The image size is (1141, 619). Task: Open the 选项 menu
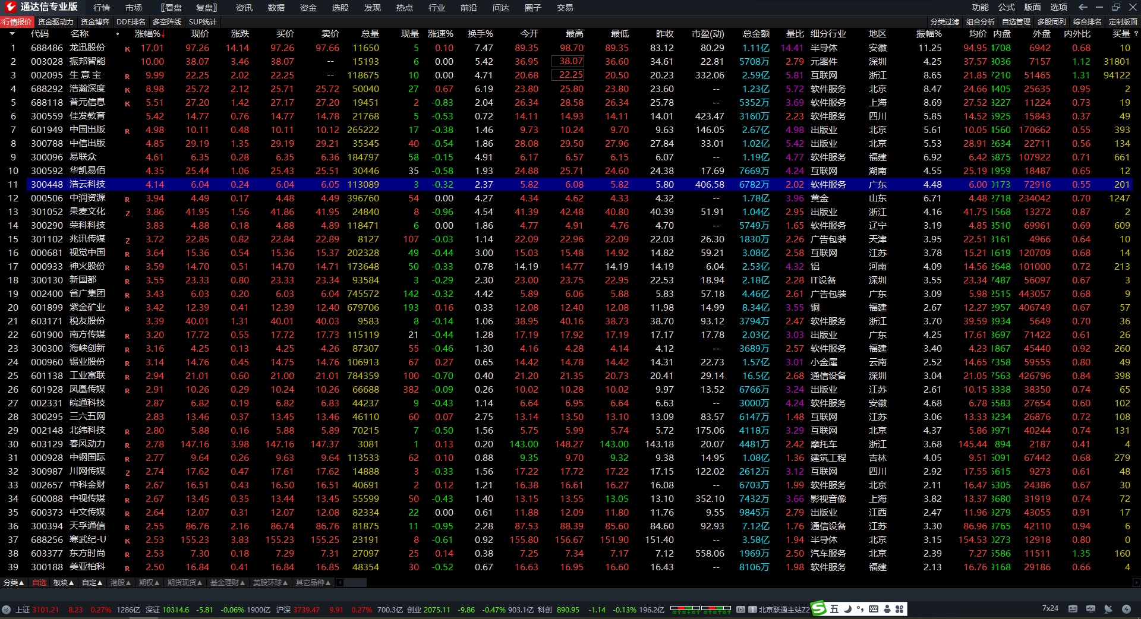(1059, 7)
